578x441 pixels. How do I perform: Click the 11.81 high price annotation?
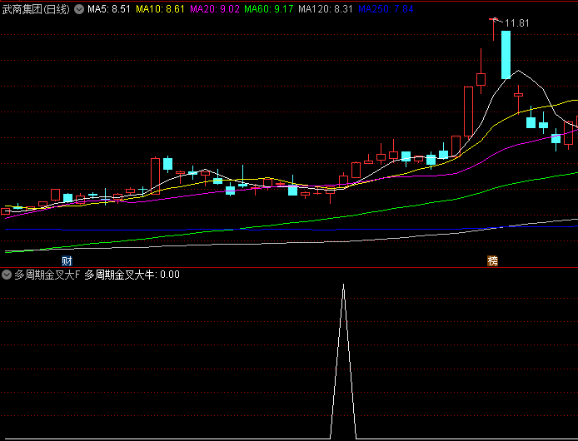point(517,23)
